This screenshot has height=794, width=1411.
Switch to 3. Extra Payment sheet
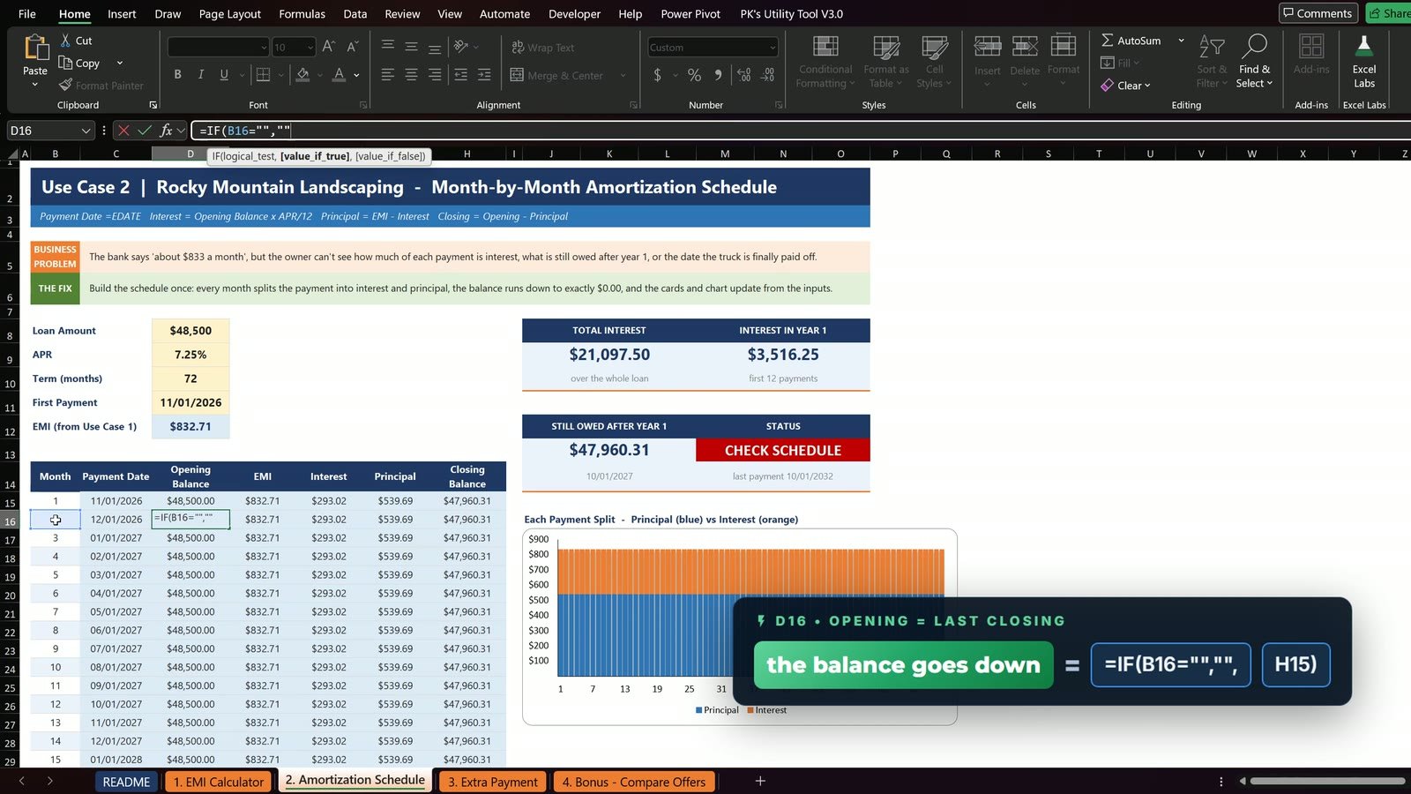point(493,782)
